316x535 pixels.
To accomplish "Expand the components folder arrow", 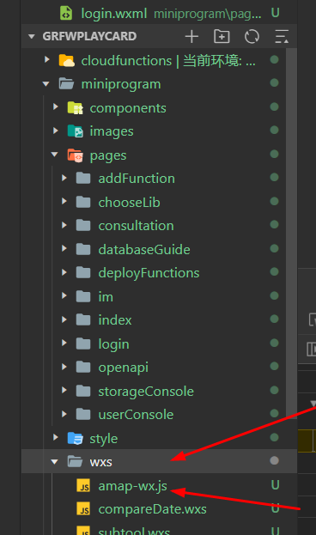I will click(56, 107).
